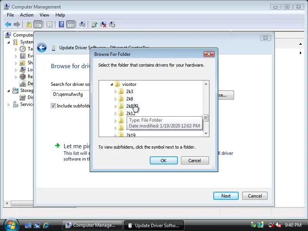
Task: Close the Update Driver Software wizard window
Action: coord(265,38)
